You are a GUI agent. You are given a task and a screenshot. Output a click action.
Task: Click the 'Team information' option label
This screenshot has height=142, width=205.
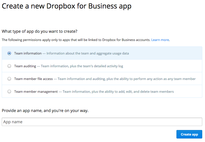coord(28,53)
